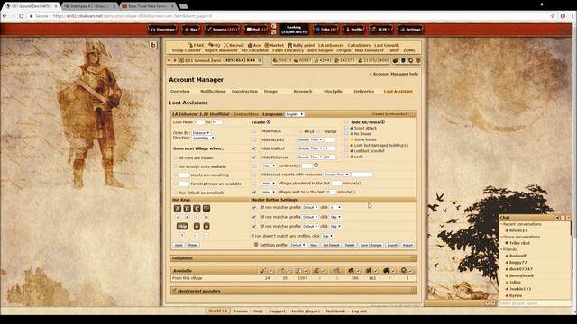Click the wood resource icon

point(275,60)
